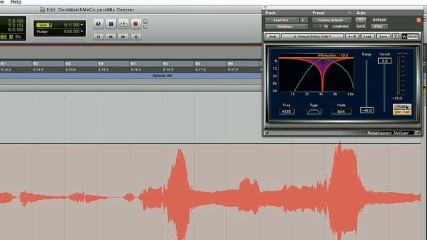Screen dimensions: 427x240
Task: Open the A: Female DeEss Wide preset menu
Action: click(x=312, y=37)
